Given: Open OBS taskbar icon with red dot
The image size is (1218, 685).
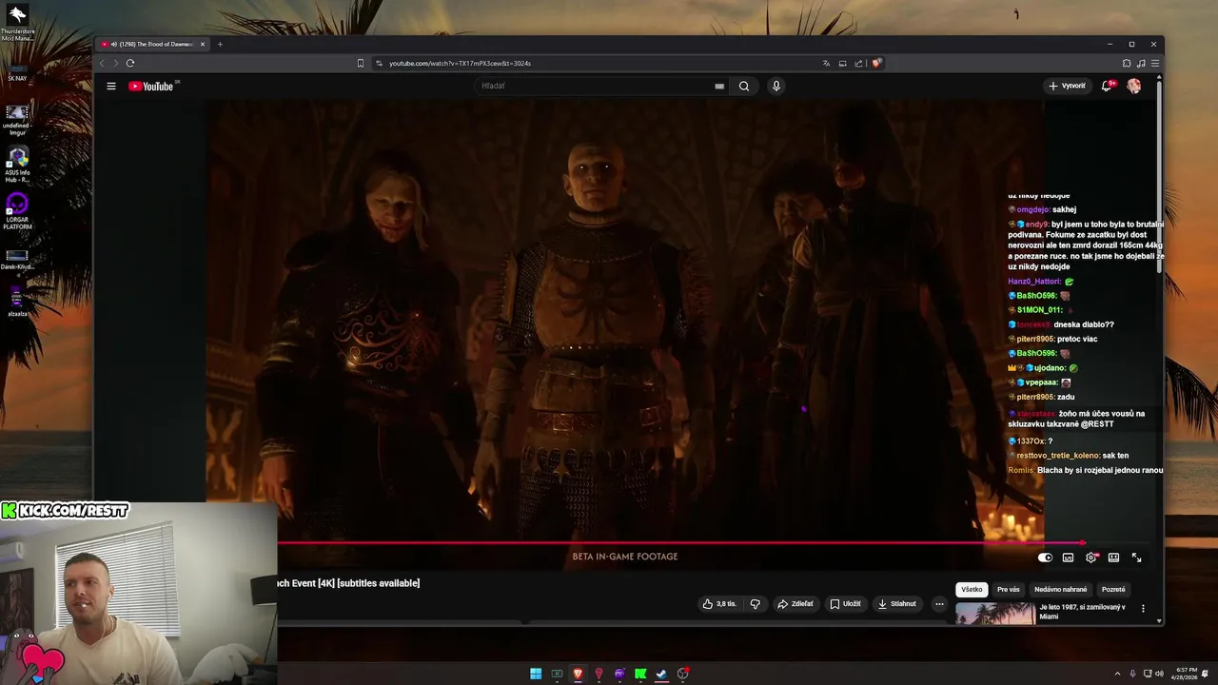Looking at the screenshot, I should click(x=682, y=674).
